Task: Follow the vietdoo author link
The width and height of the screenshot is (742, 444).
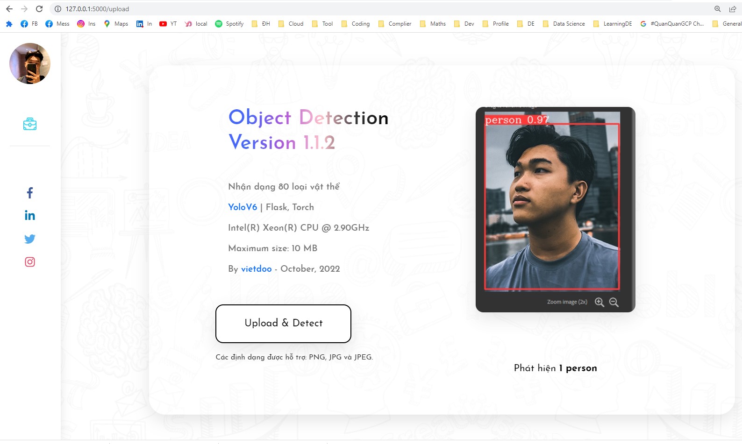Action: [256, 269]
